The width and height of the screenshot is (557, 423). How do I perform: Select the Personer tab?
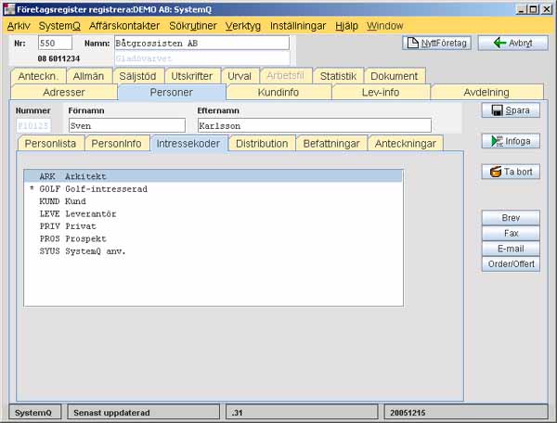[172, 92]
